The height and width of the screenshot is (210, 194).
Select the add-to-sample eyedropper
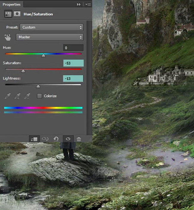pyautogui.click(x=18, y=96)
